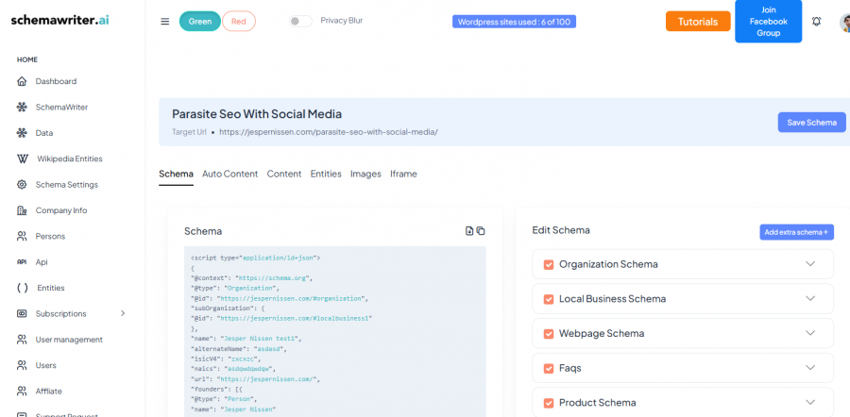Click the hamburger menu icon
The width and height of the screenshot is (850, 417).
tap(165, 22)
